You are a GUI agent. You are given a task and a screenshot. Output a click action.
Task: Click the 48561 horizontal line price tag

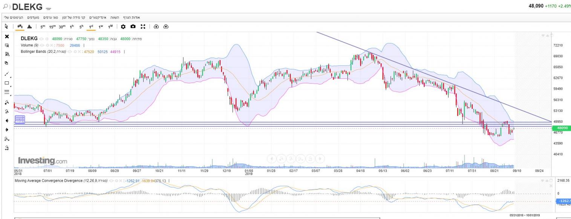click(19, 122)
